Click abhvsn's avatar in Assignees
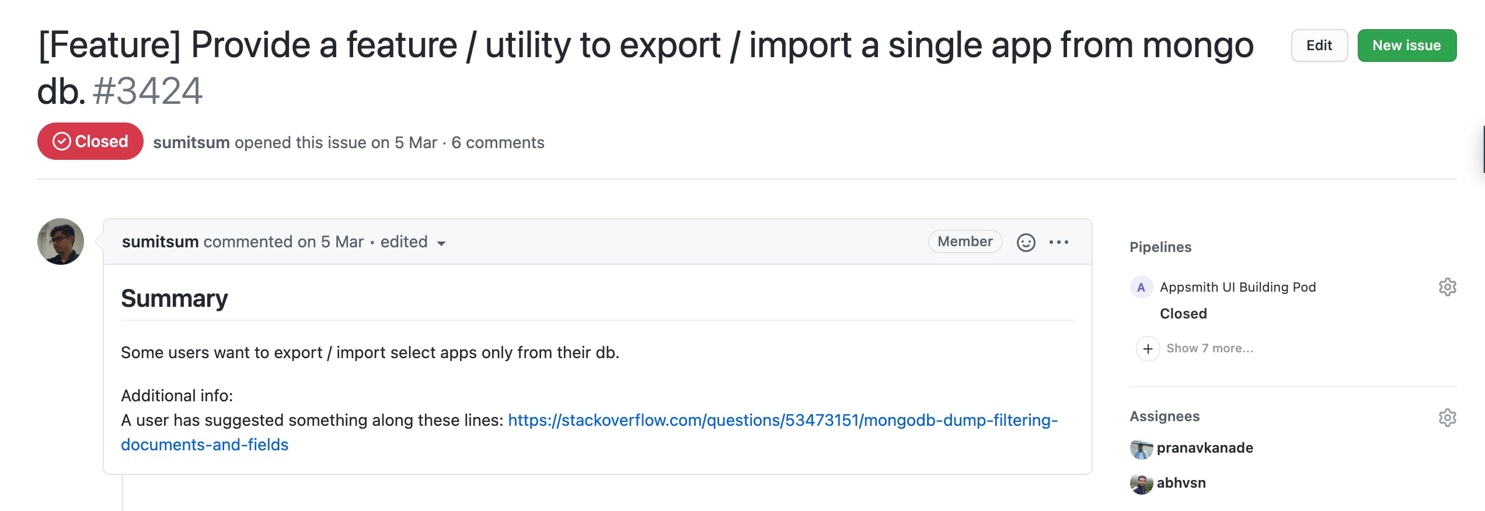 click(1141, 484)
